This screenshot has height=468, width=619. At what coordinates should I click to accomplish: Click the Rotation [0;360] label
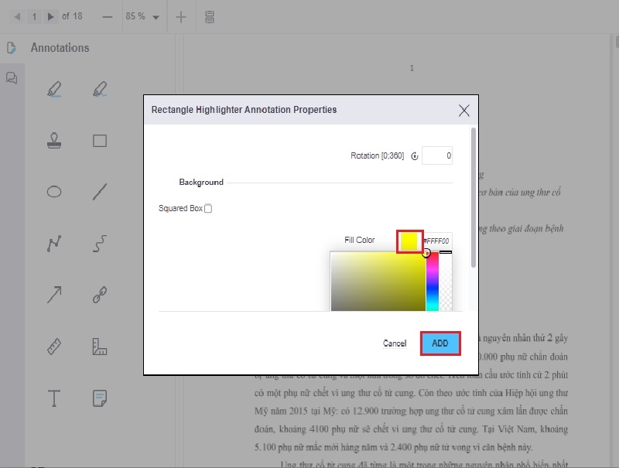click(x=378, y=155)
